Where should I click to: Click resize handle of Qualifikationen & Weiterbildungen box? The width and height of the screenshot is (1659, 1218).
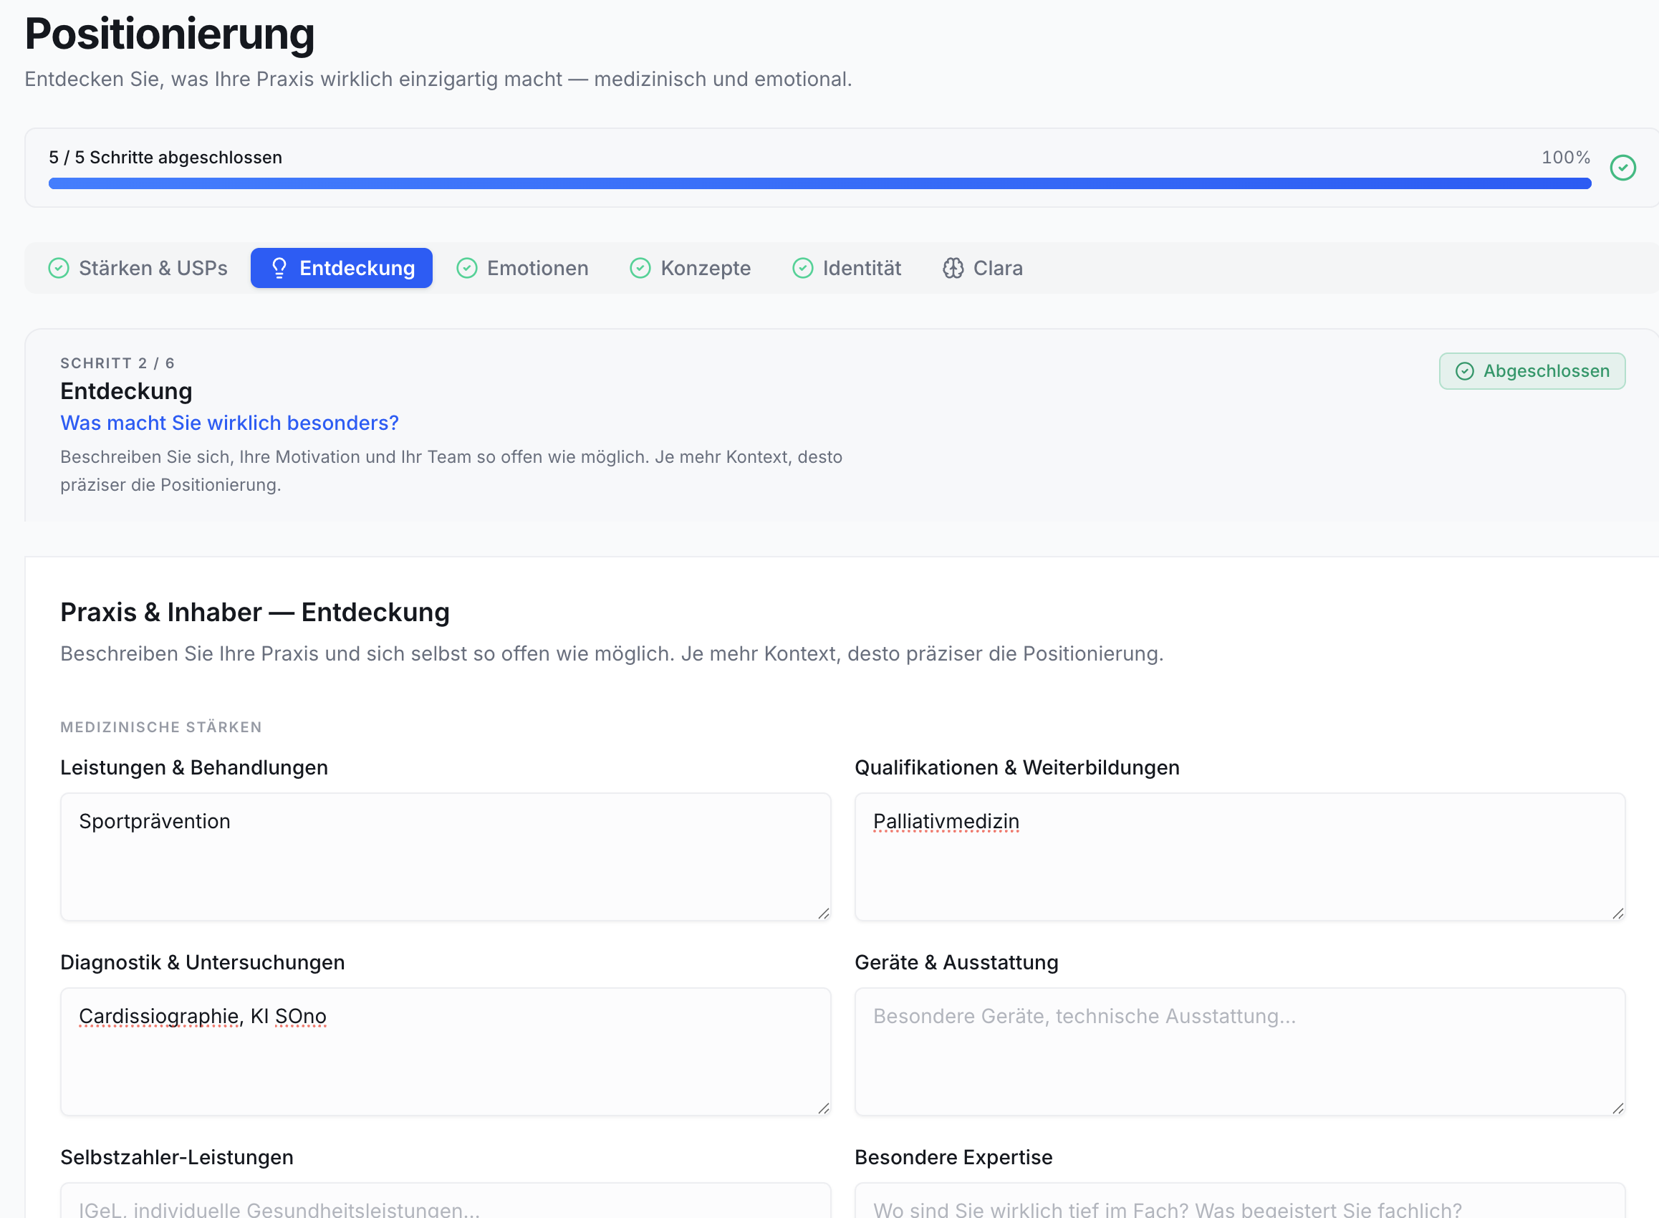[x=1617, y=913]
